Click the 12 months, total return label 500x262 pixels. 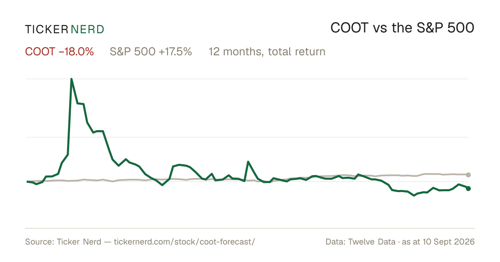tap(267, 52)
